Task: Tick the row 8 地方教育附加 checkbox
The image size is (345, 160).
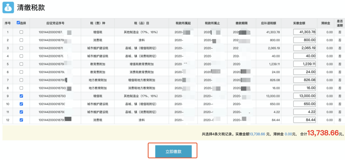Action: click(21, 88)
